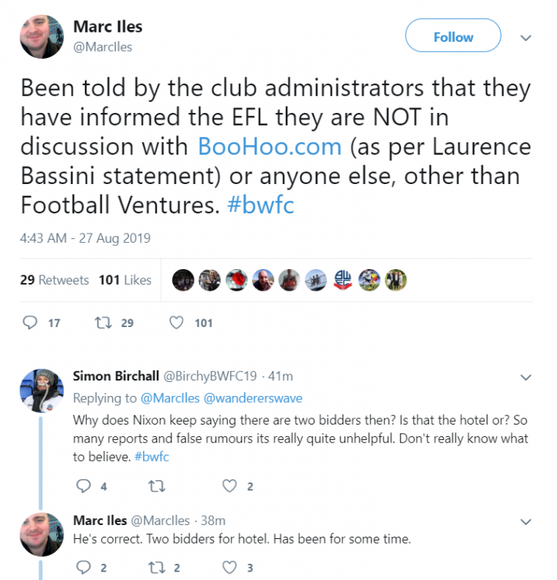
Task: Open Simon Birchall's profile picture
Action: tap(42, 391)
